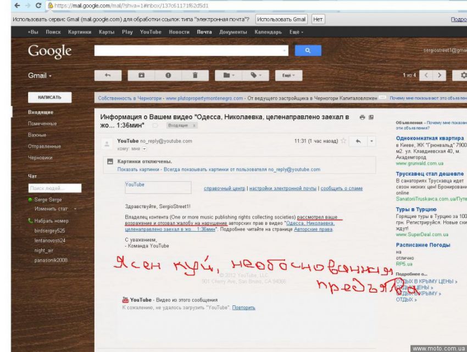Click the 'Нет' button in infobar
This screenshot has width=467, height=352.
click(318, 19)
